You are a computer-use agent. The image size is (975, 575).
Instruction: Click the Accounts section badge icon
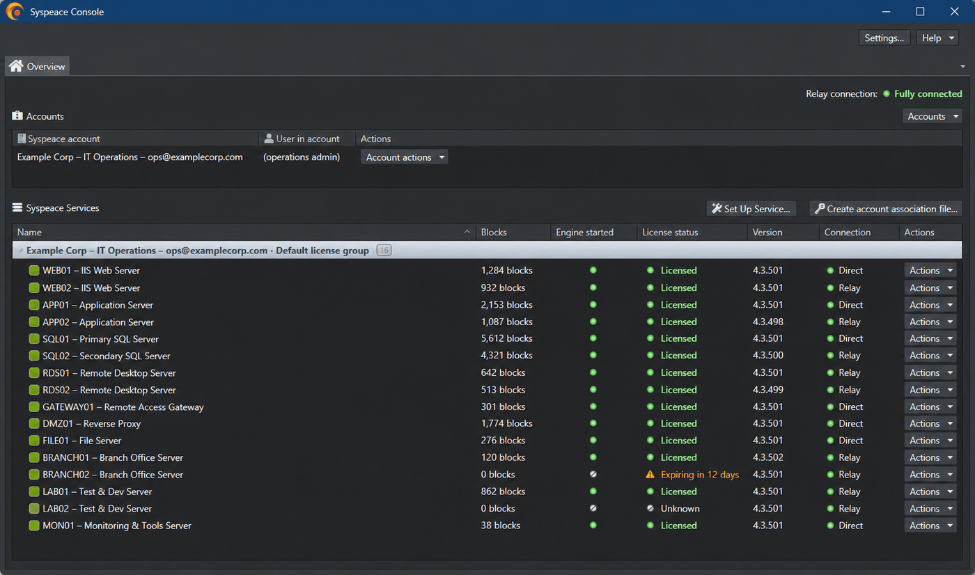17,116
